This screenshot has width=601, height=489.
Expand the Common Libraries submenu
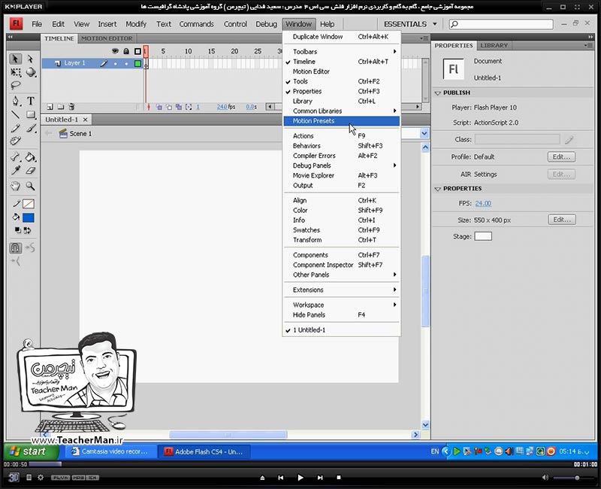pyautogui.click(x=341, y=111)
